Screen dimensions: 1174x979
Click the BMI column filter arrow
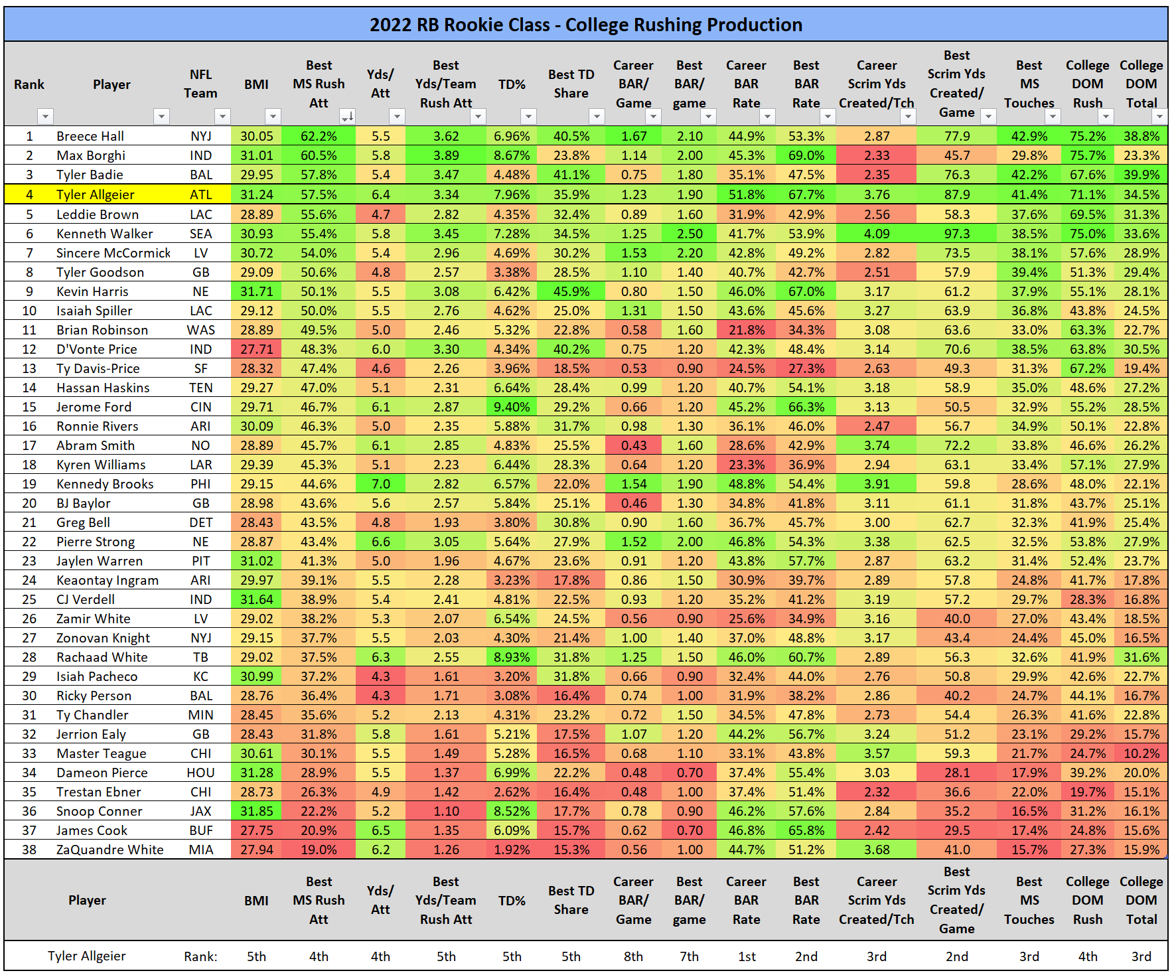(x=273, y=117)
